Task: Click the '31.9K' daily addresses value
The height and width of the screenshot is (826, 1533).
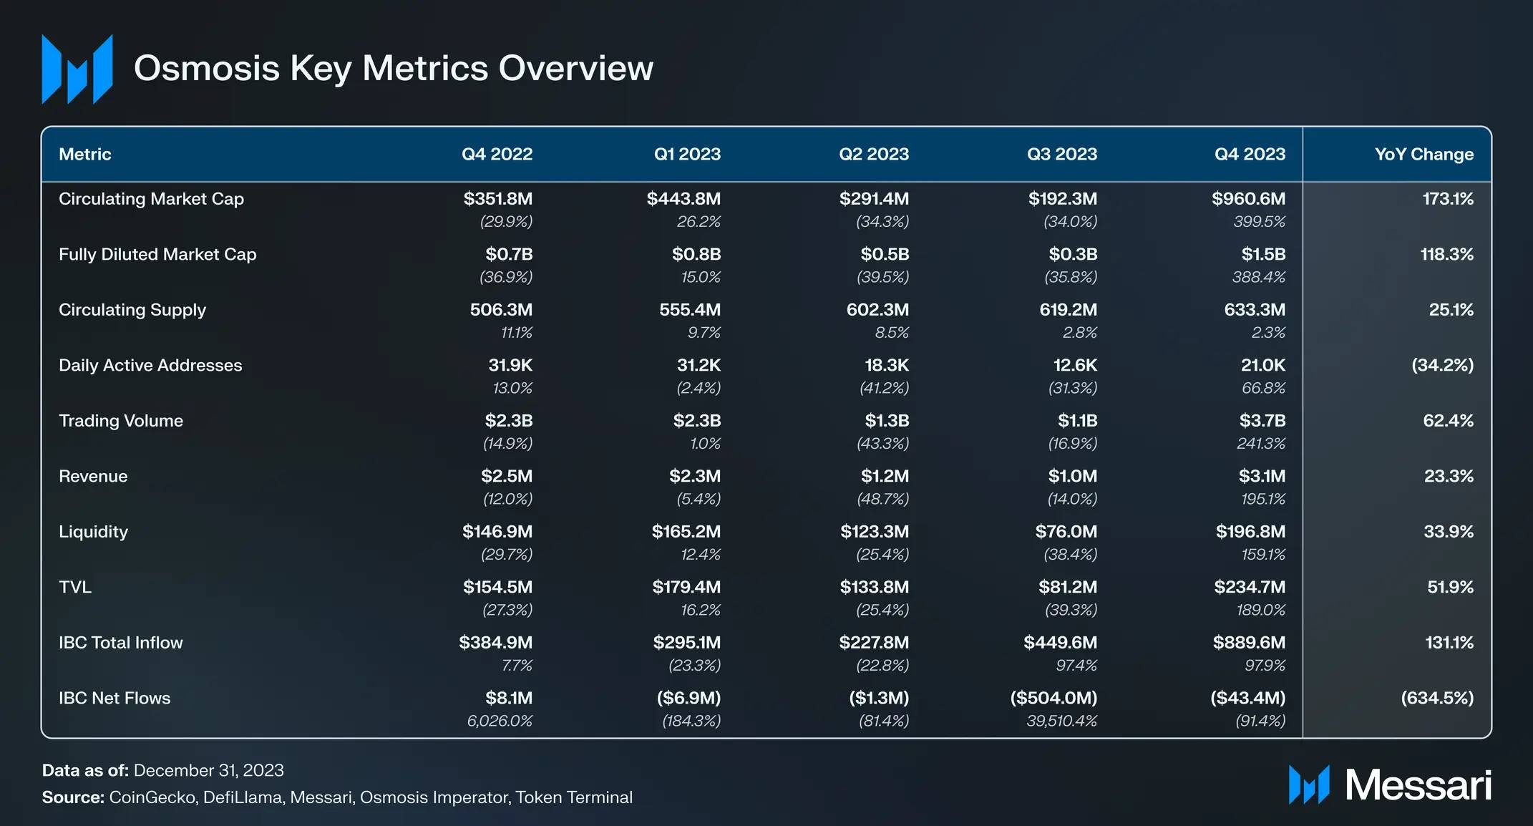Action: pyautogui.click(x=510, y=365)
